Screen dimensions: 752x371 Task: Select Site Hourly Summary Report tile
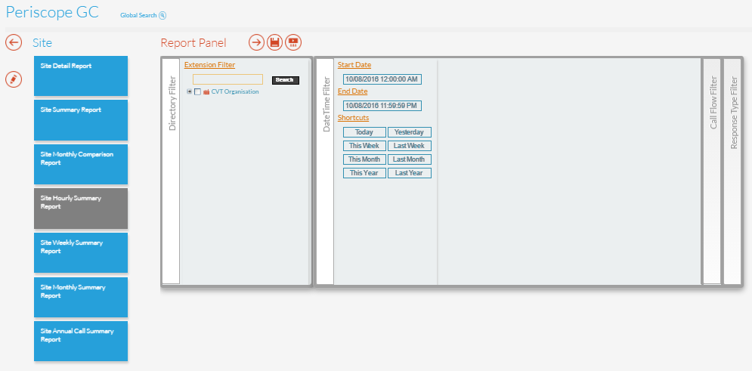pos(81,208)
